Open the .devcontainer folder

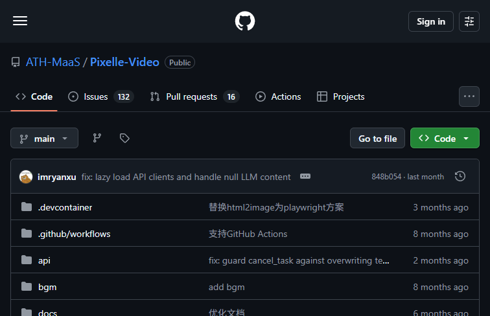[65, 207]
